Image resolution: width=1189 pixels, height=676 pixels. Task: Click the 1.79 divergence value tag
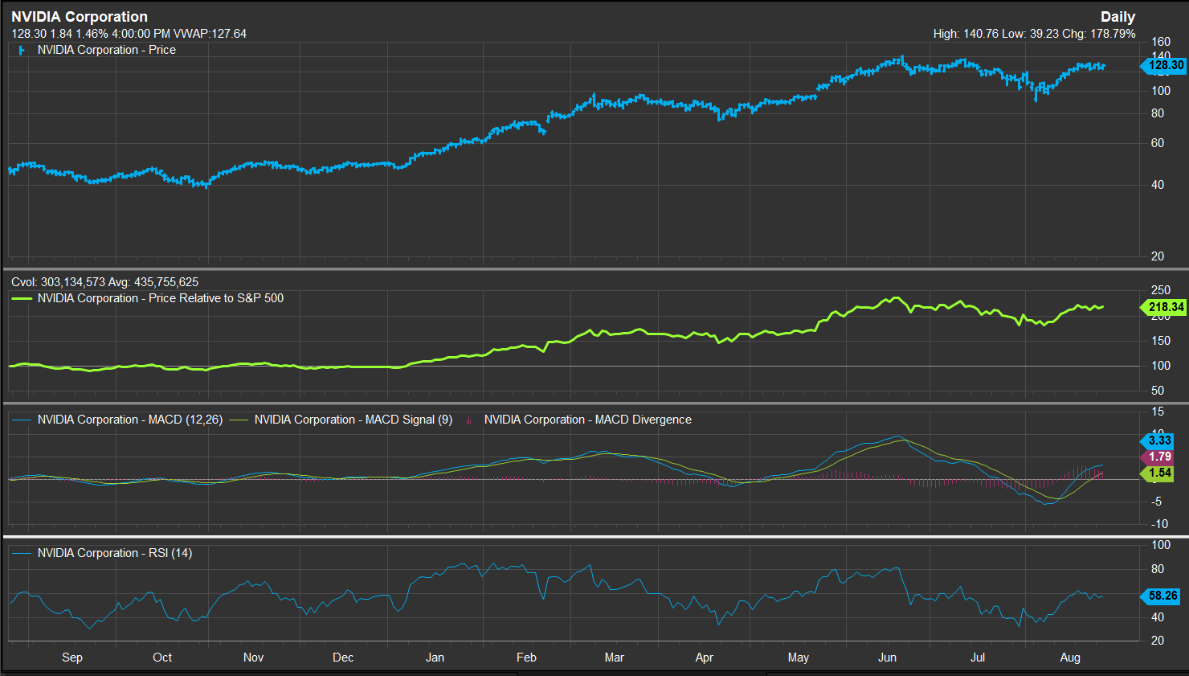click(x=1158, y=457)
